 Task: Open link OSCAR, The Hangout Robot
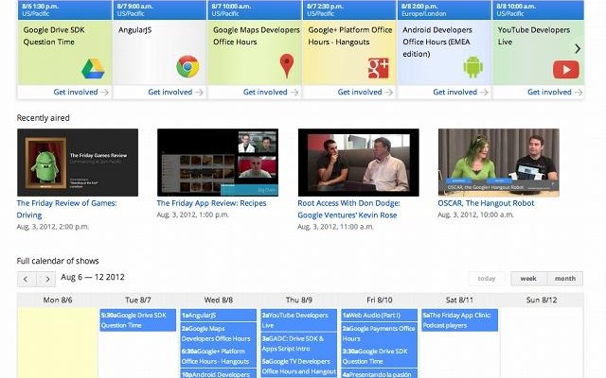[486, 203]
